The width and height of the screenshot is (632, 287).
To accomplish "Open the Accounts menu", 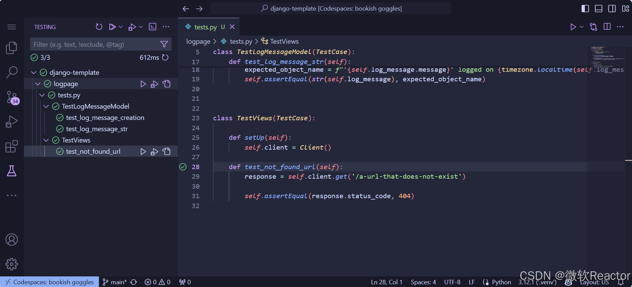I will (12, 240).
